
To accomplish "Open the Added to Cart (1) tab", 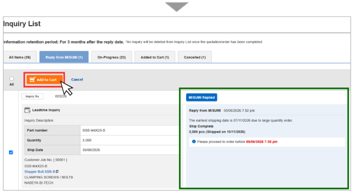I will [x=155, y=57].
